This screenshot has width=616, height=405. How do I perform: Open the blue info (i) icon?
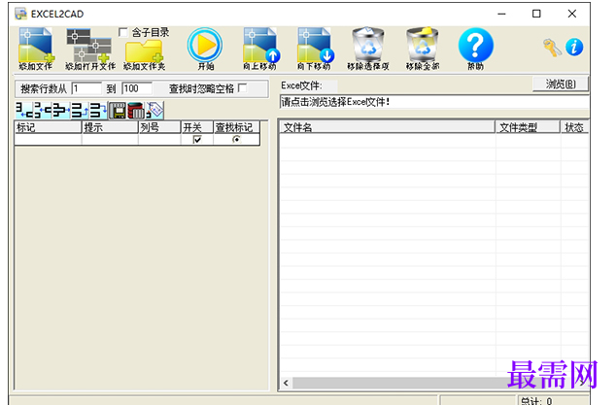pos(574,48)
